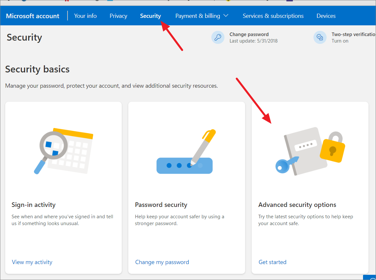Click Get started link
The image size is (376, 280).
click(x=272, y=262)
